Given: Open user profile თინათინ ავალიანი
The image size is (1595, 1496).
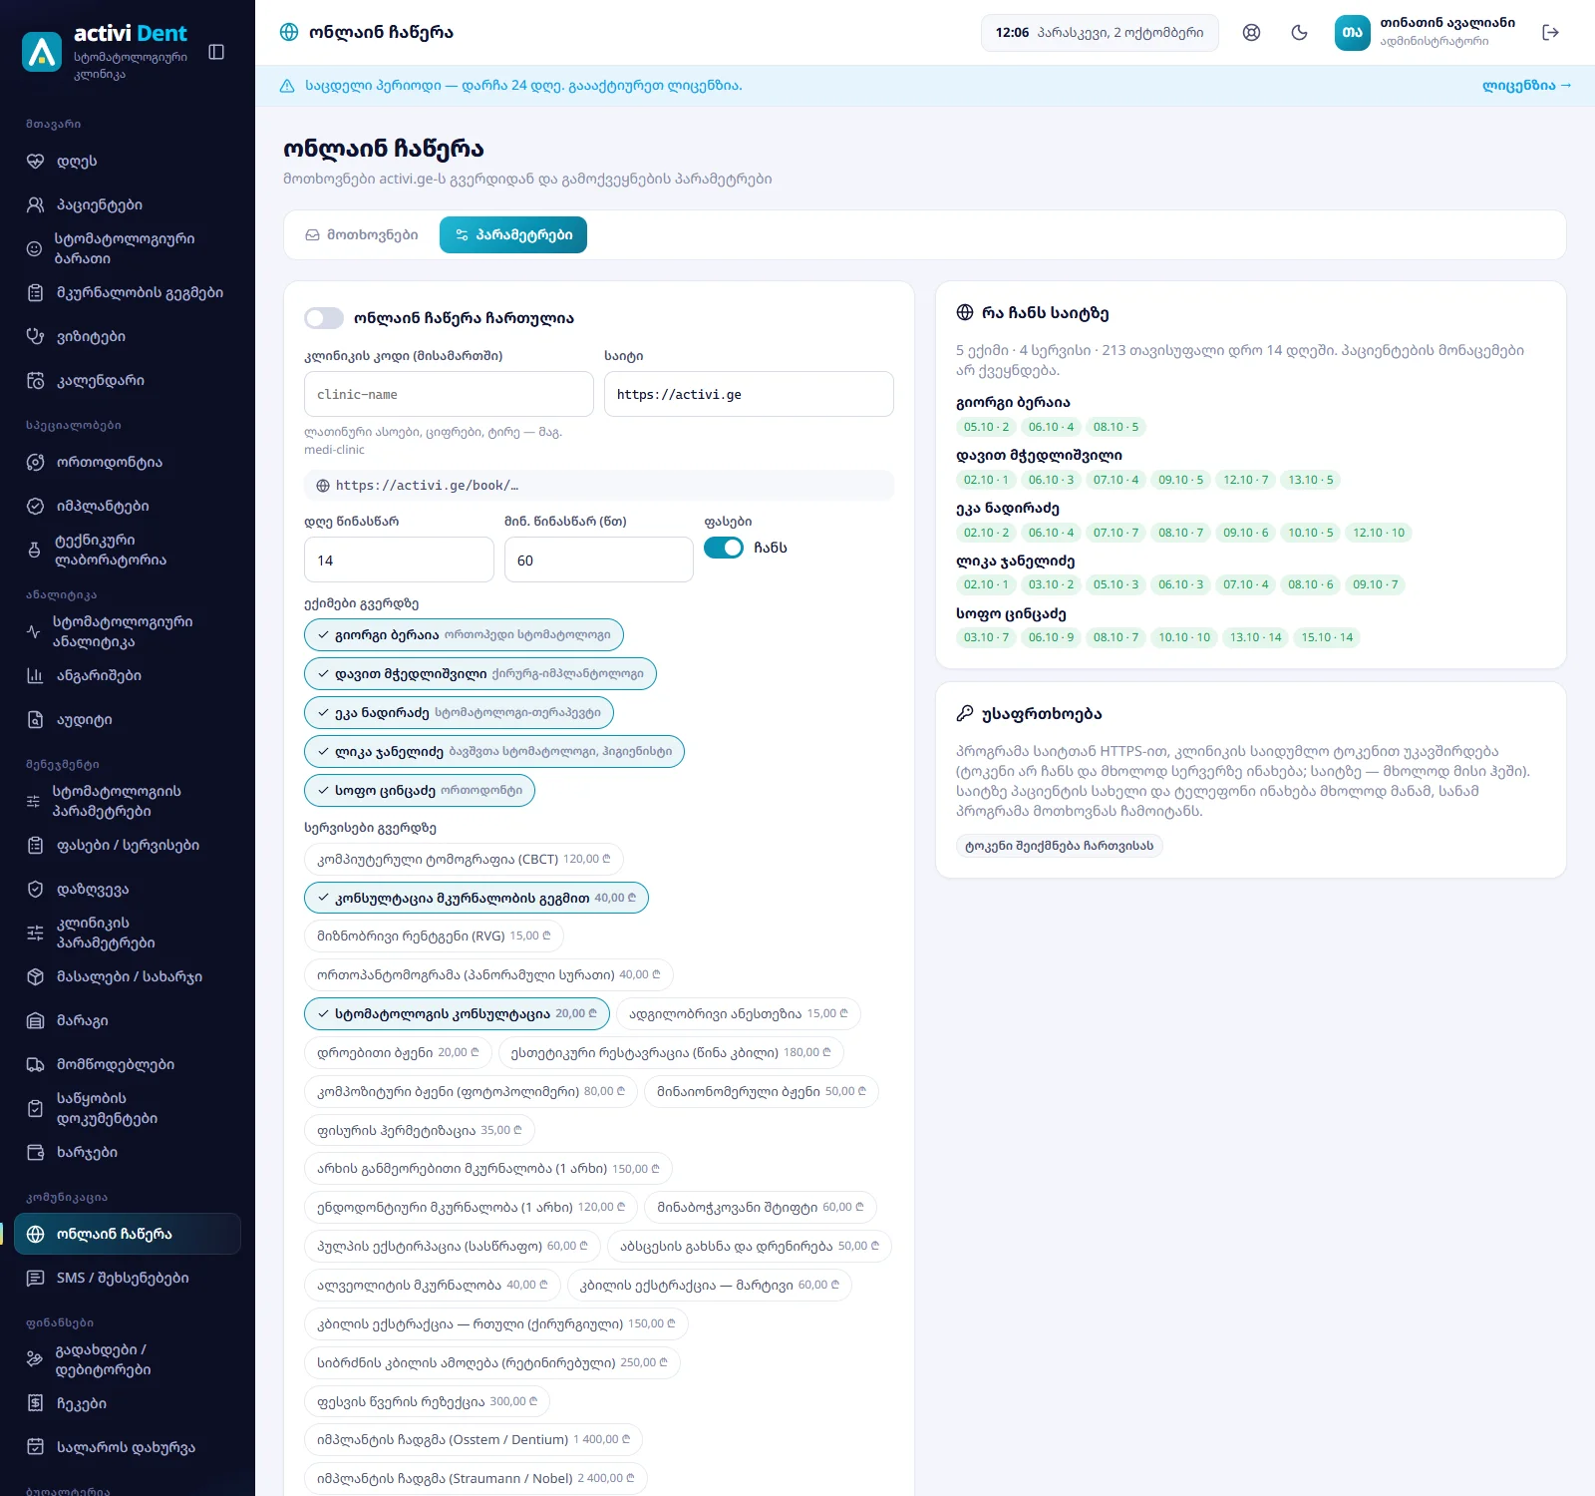Looking at the screenshot, I should point(1426,33).
